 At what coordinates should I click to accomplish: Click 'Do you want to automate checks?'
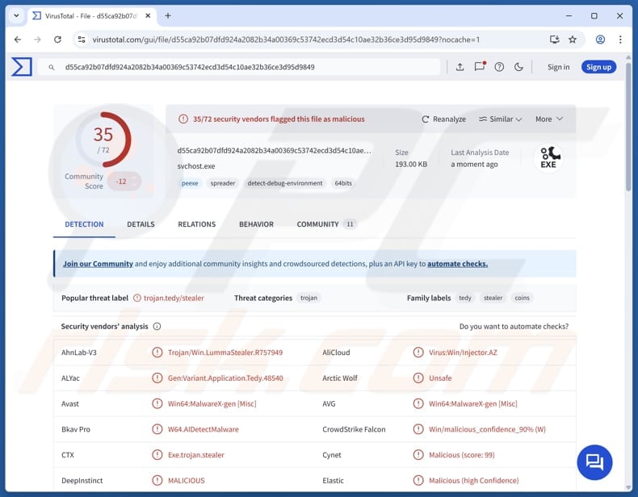pyautogui.click(x=514, y=326)
